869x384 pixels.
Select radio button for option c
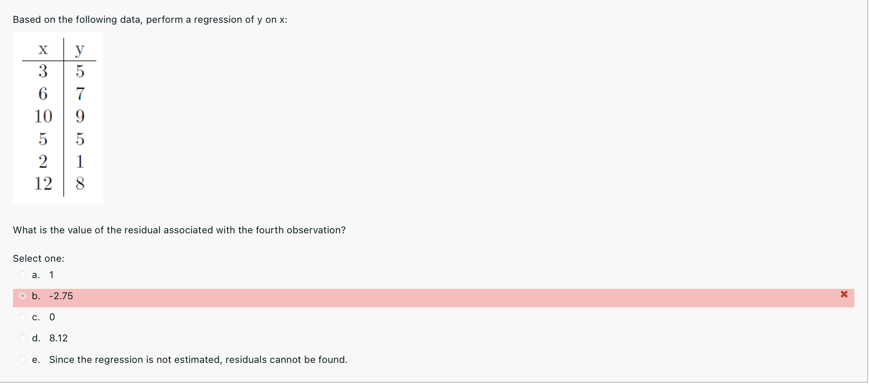[x=23, y=317]
